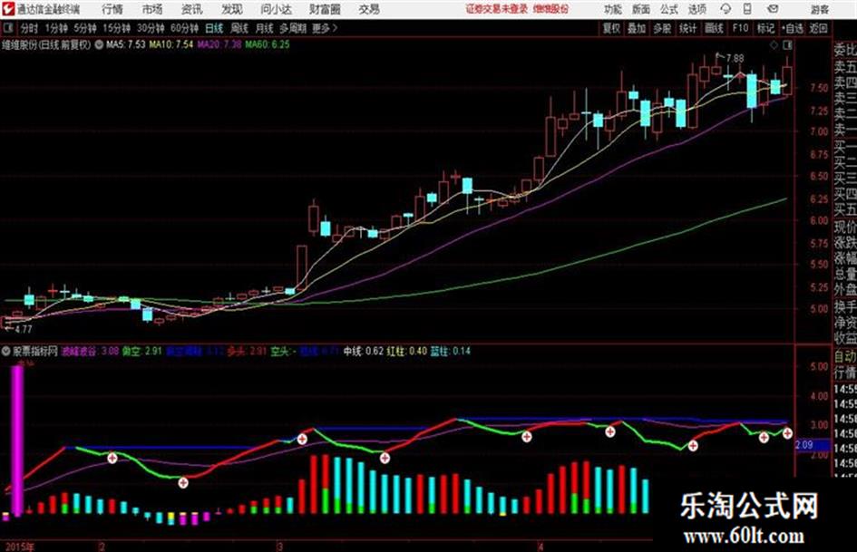This screenshot has width=857, height=552.
Task: Select the 月线 monthly period tab
Action: pos(265,28)
